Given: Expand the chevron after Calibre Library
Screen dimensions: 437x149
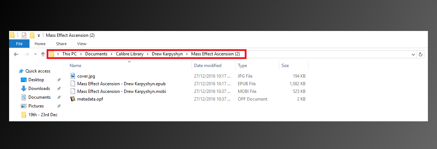Looking at the screenshot, I should point(148,54).
